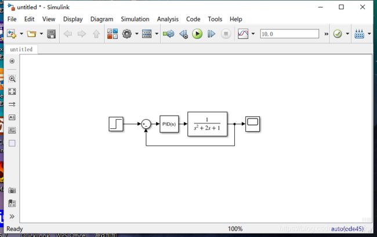Click the Update Diagram icon
377x237 pixels.
pos(168,34)
